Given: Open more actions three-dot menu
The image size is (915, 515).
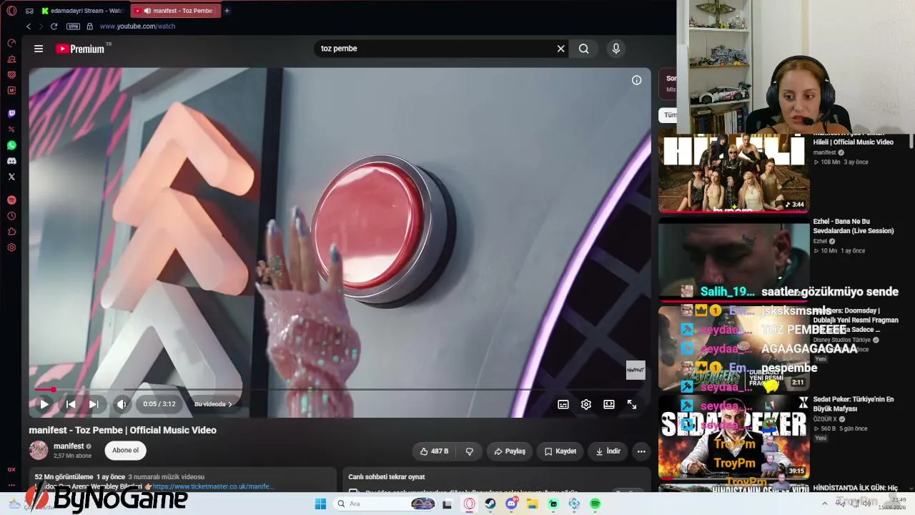Looking at the screenshot, I should coord(641,451).
